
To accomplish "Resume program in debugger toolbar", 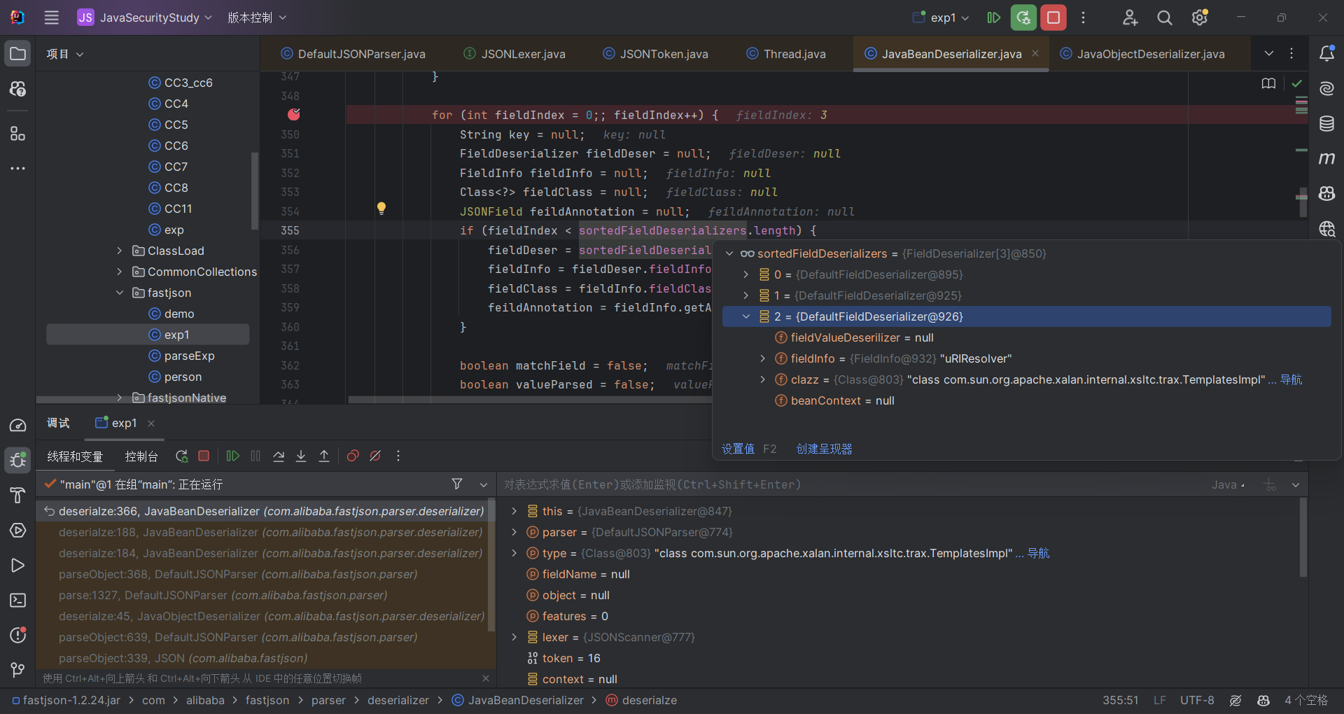I will 233,456.
